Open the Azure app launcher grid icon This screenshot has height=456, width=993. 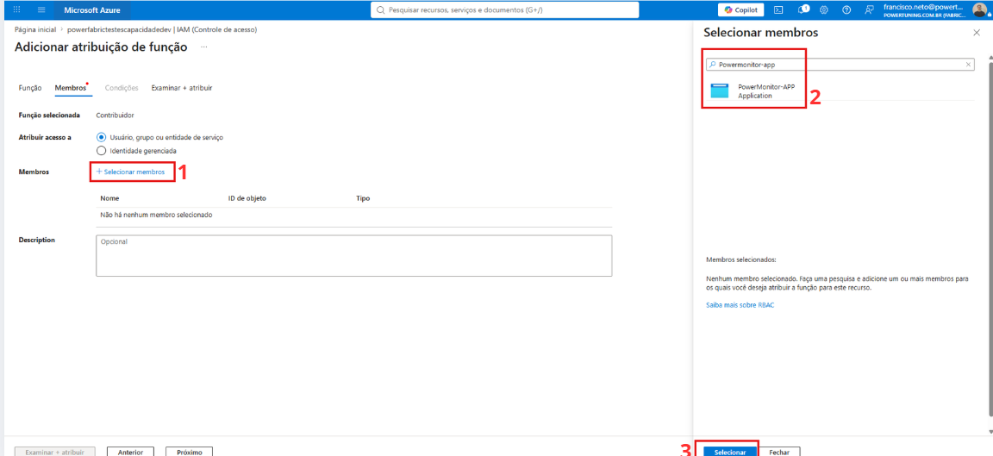16,10
